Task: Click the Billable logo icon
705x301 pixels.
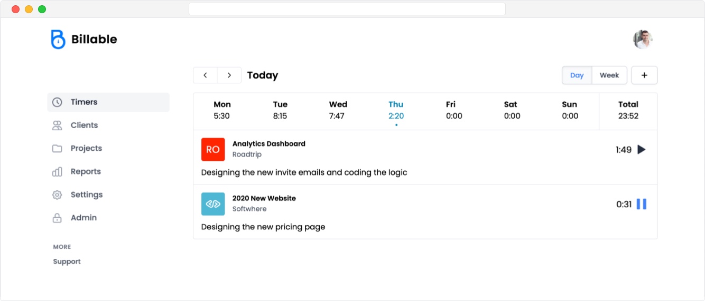Action: pyautogui.click(x=58, y=40)
